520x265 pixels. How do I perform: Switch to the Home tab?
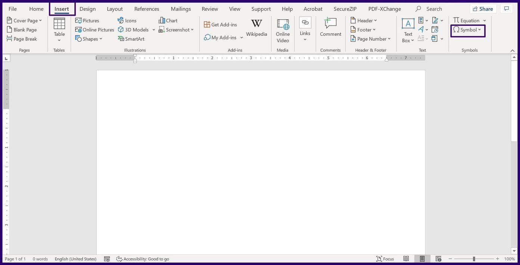point(36,9)
